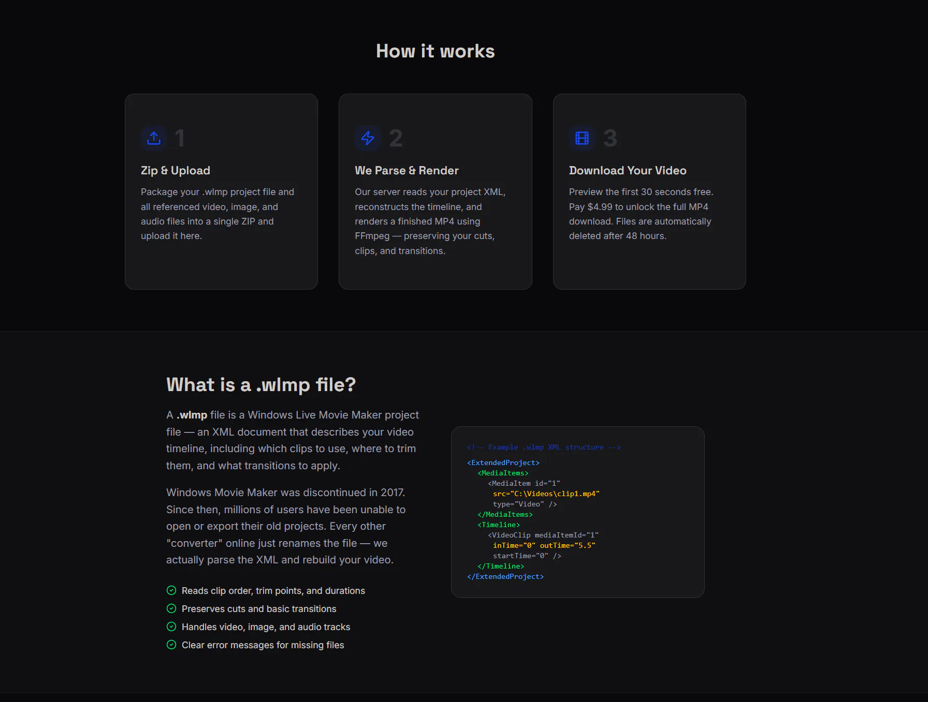Click the <MediaItem id="1" code line

point(524,484)
